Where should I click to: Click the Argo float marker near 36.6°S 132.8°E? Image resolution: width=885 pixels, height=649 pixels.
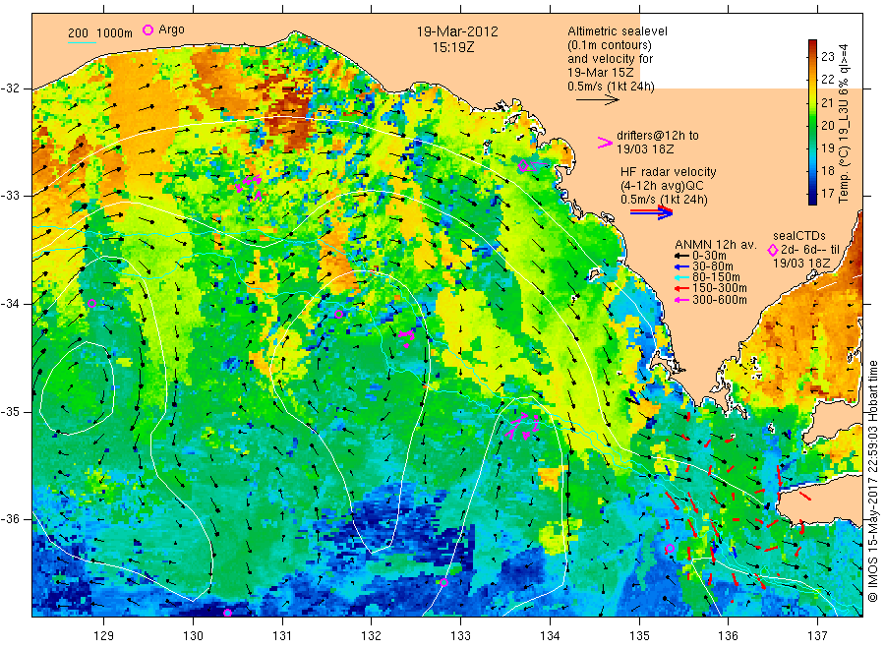coord(443,582)
